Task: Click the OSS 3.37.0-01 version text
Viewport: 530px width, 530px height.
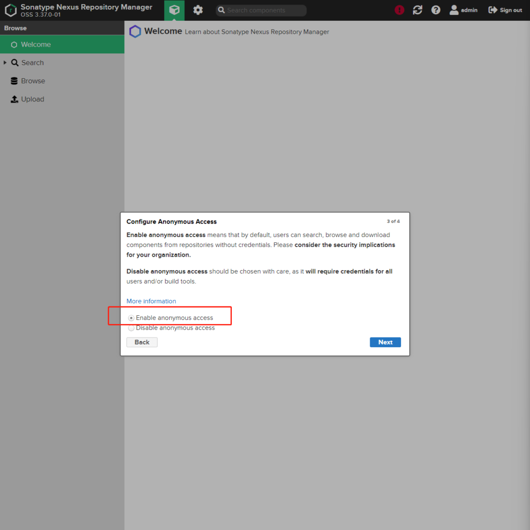Action: [40, 14]
